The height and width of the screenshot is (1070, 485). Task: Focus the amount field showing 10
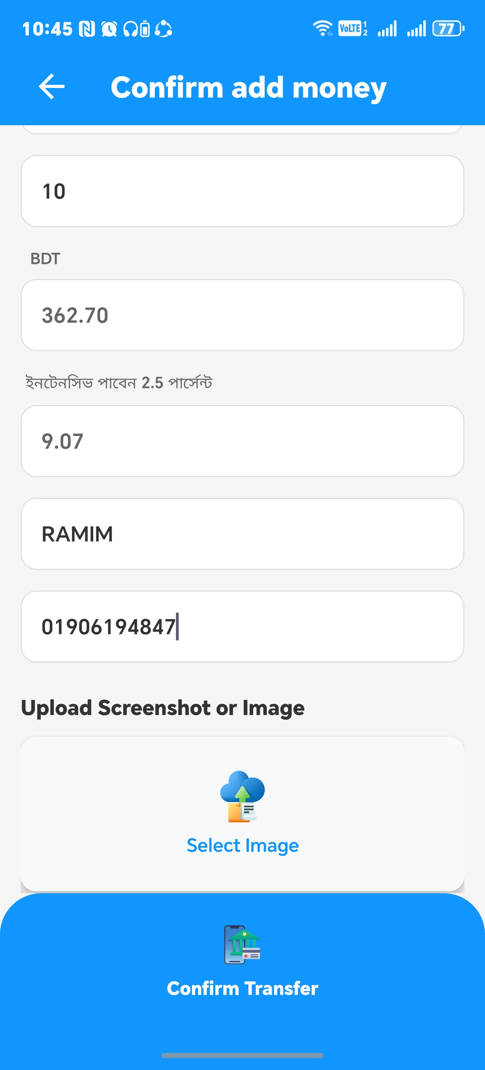tap(242, 191)
